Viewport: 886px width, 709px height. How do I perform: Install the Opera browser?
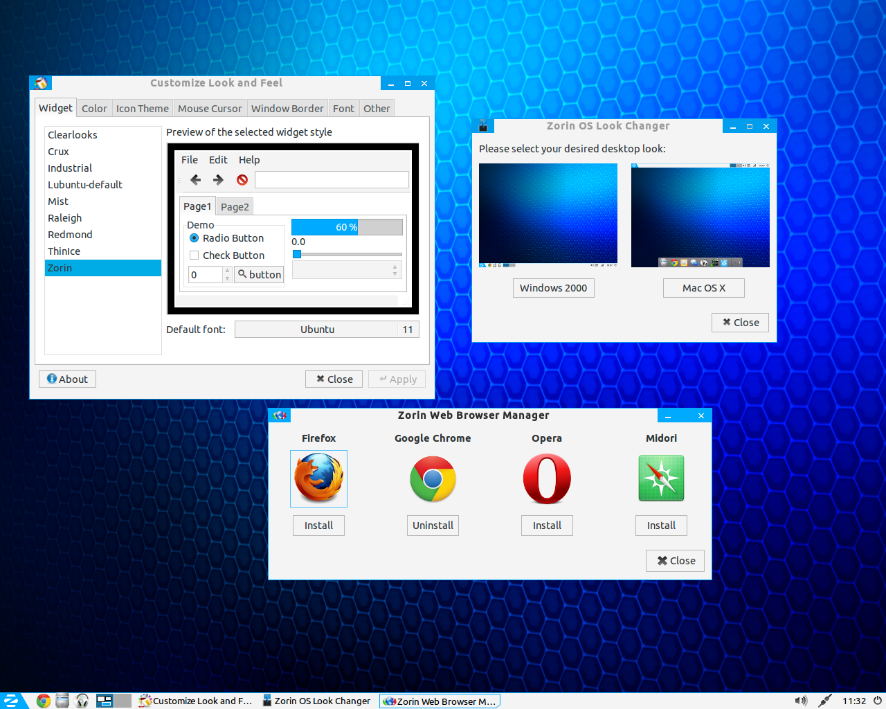[547, 526]
